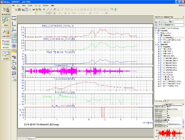
Task: Click the topmost icon in the vertical tool palette
Action: [14, 19]
